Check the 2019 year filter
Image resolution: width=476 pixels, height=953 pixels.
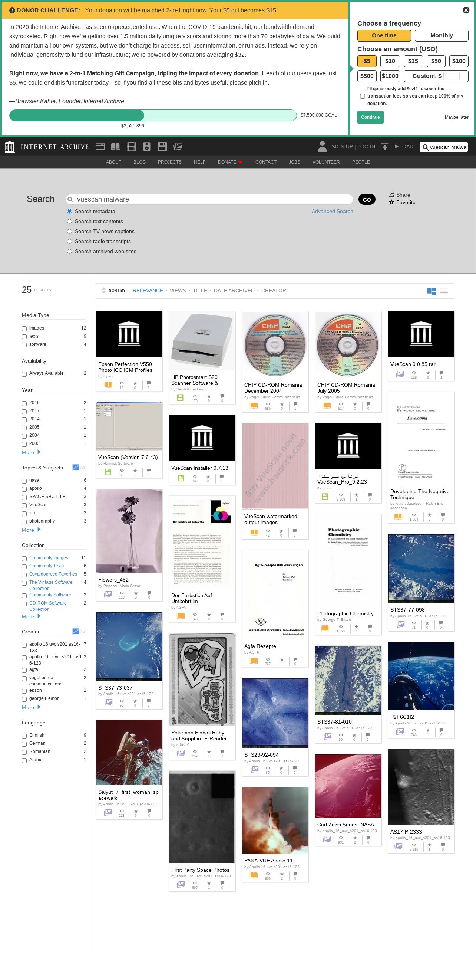pyautogui.click(x=24, y=403)
